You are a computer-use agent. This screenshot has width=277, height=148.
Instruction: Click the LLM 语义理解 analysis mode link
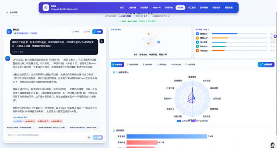tap(125, 16)
